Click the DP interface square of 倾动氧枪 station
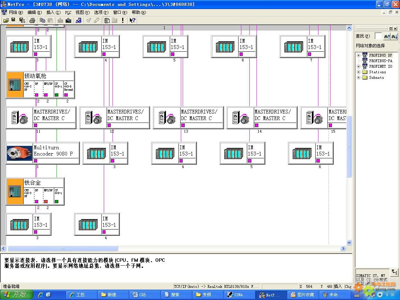400x300 pixels. [x=36, y=95]
